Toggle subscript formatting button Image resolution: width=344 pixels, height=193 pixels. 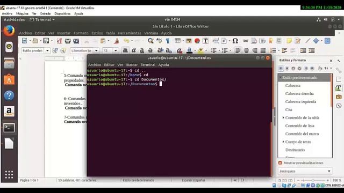pos(169,50)
